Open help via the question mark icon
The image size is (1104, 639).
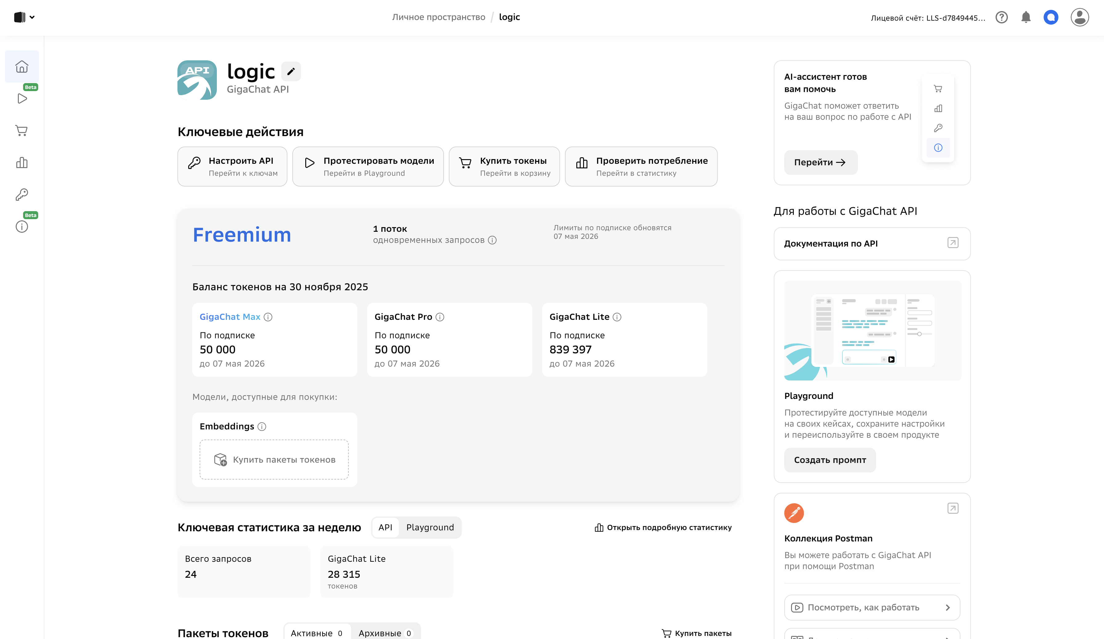tap(1002, 18)
